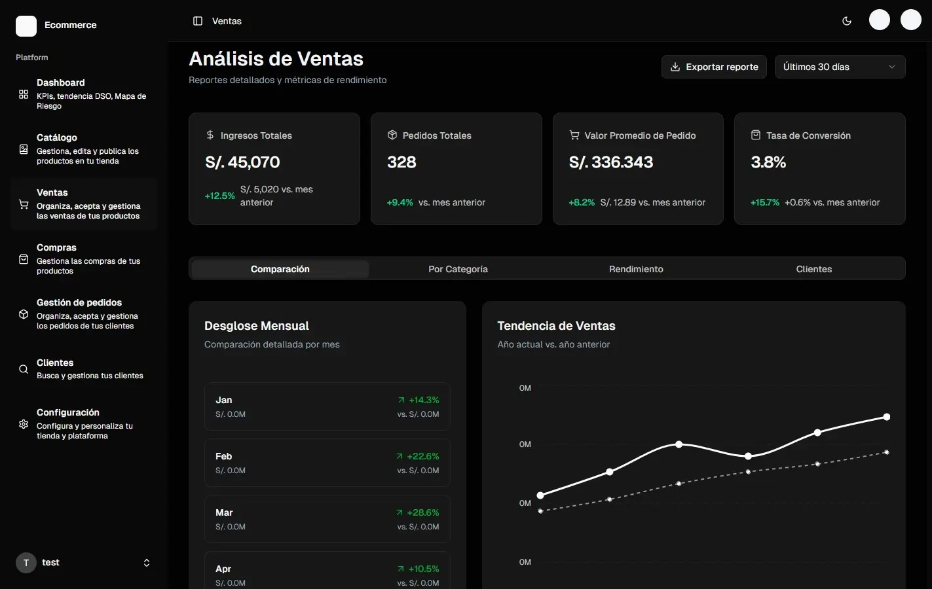Switch to the Por Categoría tab

pos(458,268)
